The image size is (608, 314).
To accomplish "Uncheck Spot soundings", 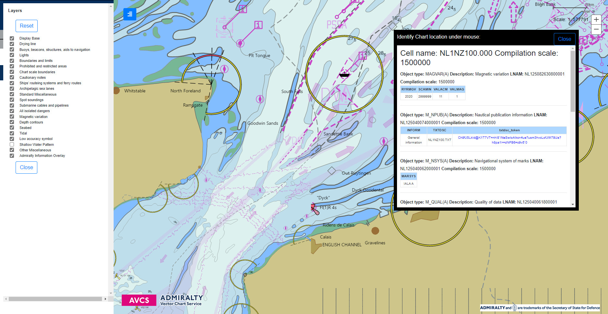I will pyautogui.click(x=12, y=100).
